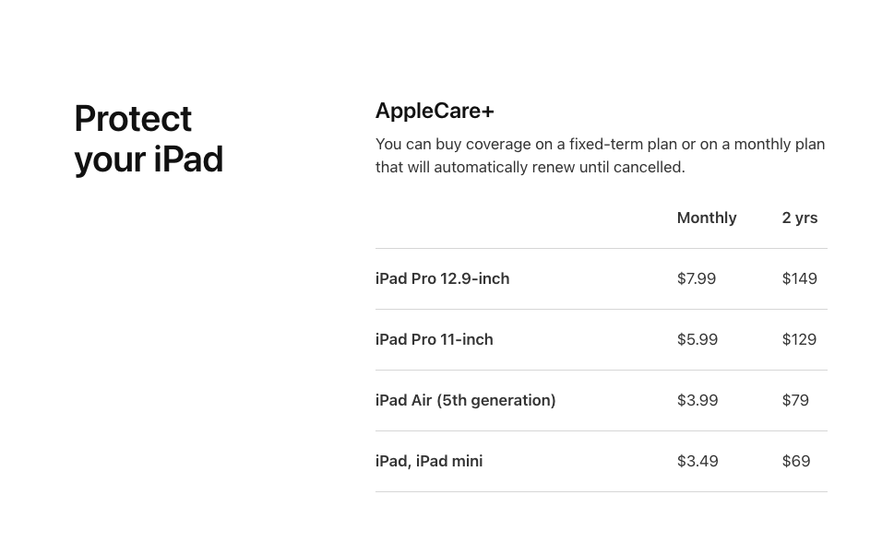Click the $5.99 monthly price
The width and height of the screenshot is (894, 542).
pyautogui.click(x=697, y=339)
